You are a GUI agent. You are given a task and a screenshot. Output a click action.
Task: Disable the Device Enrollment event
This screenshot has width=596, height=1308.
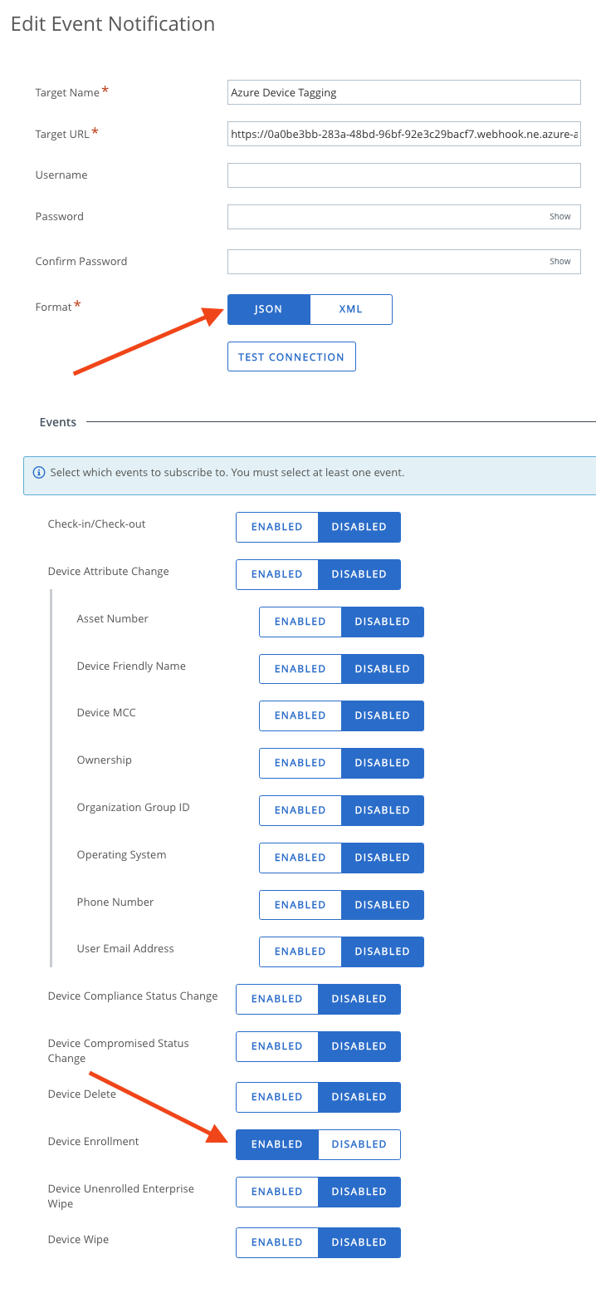pos(359,1144)
